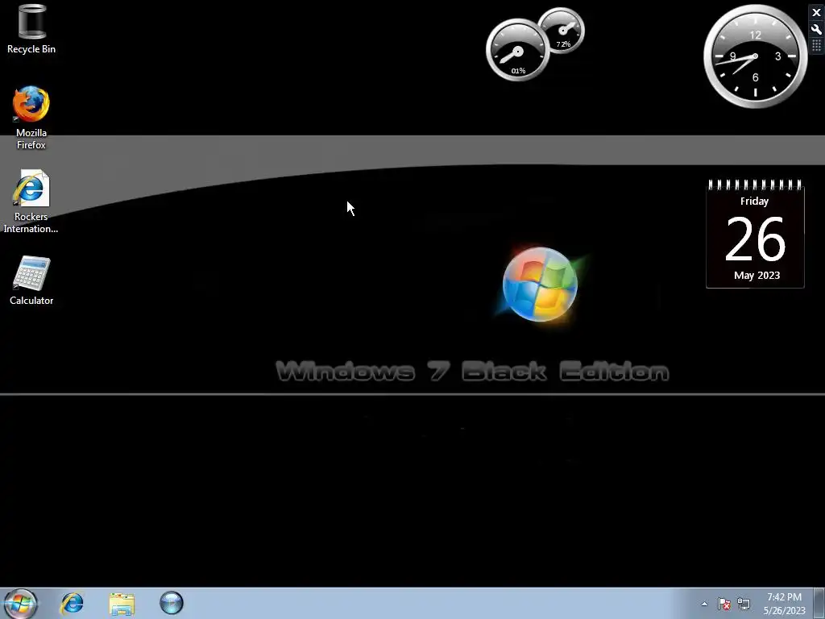Click the CPU meter gadget dial
Viewport: 825px width, 619px height.
click(518, 50)
